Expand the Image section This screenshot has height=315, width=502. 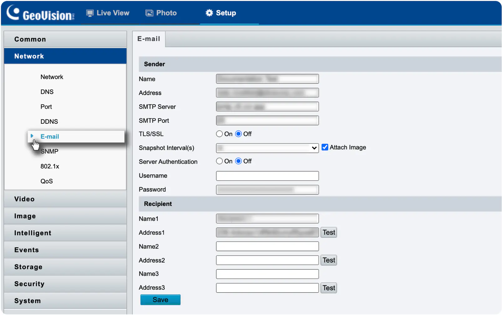(x=65, y=216)
